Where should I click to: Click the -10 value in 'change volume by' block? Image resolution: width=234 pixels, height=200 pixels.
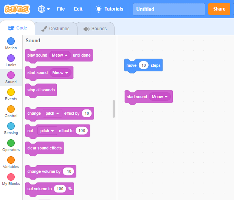click(x=68, y=171)
